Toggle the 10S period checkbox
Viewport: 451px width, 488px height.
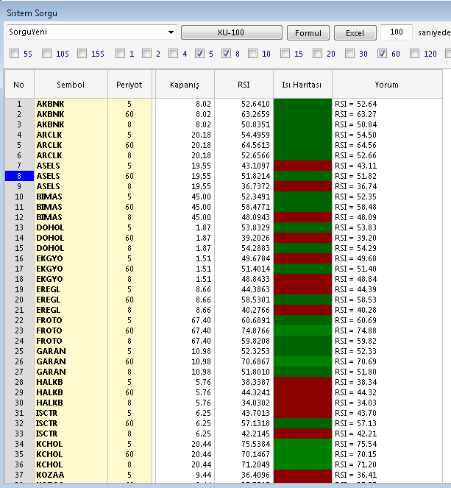[46, 54]
